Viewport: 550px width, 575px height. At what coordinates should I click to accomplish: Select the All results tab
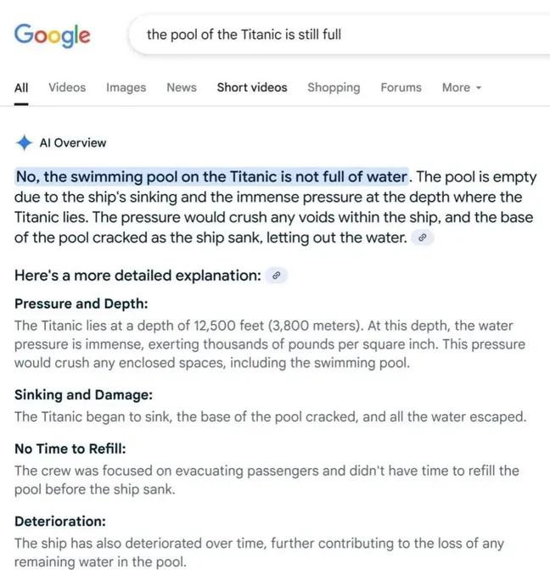(x=21, y=87)
